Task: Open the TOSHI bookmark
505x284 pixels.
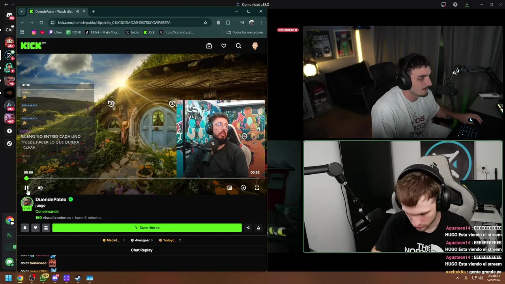Action: 74,32
